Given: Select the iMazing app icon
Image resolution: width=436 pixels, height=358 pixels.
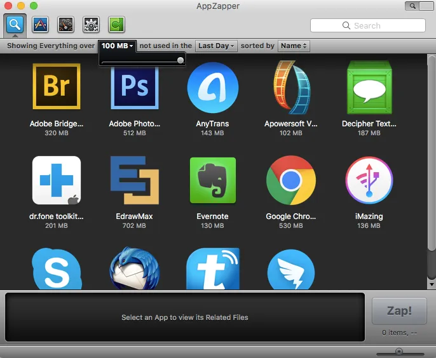Looking at the screenshot, I should [x=369, y=180].
